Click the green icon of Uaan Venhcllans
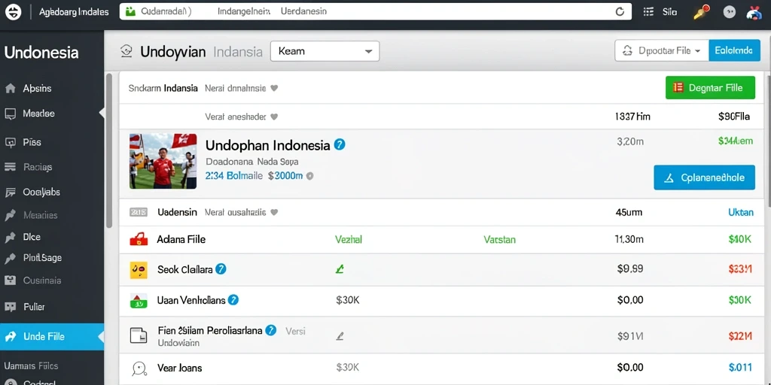Image resolution: width=771 pixels, height=385 pixels. (x=139, y=301)
